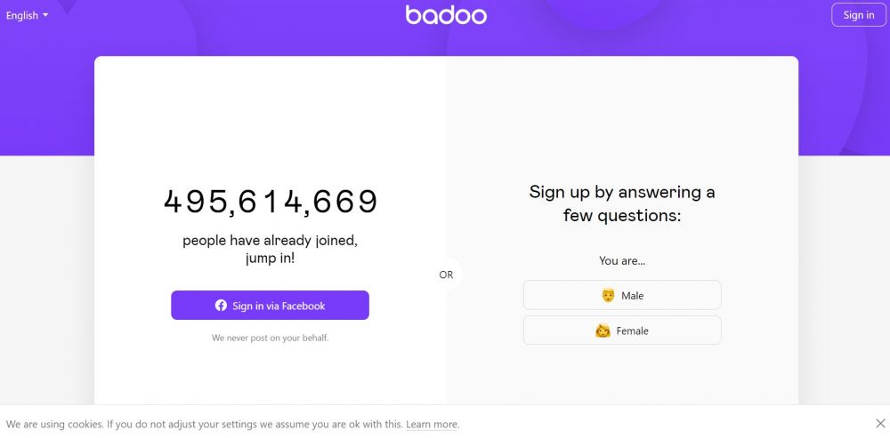The height and width of the screenshot is (438, 890).
Task: Click the 'jump in!' text line
Action: click(271, 259)
